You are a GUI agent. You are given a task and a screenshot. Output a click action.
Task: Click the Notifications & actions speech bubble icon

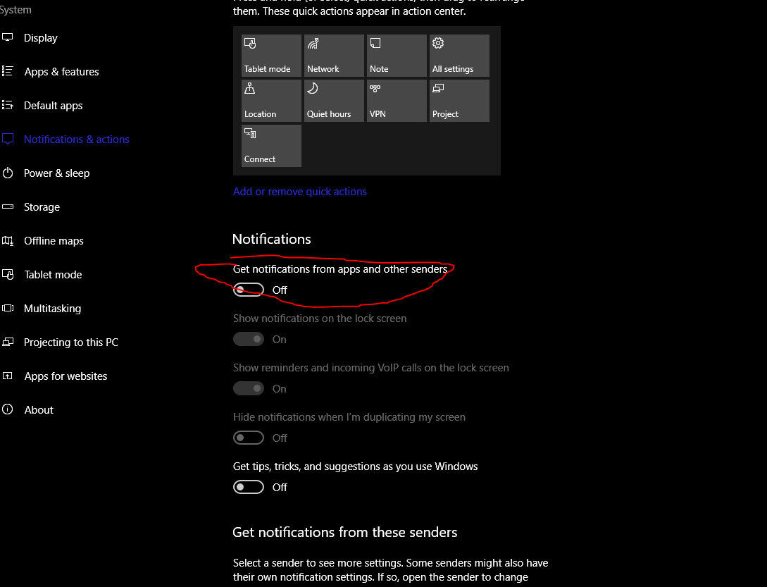(7, 139)
